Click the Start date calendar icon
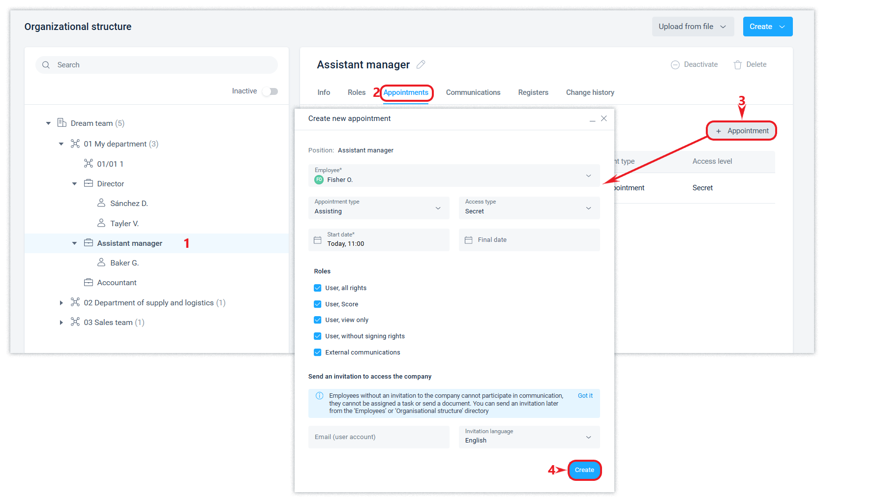Screen dimensions: 876x502 click(318, 240)
